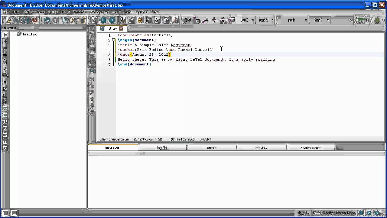Open the \right) delimiter dropdown
Screen dimensions: 387x218
pyautogui.click(x=272, y=20)
